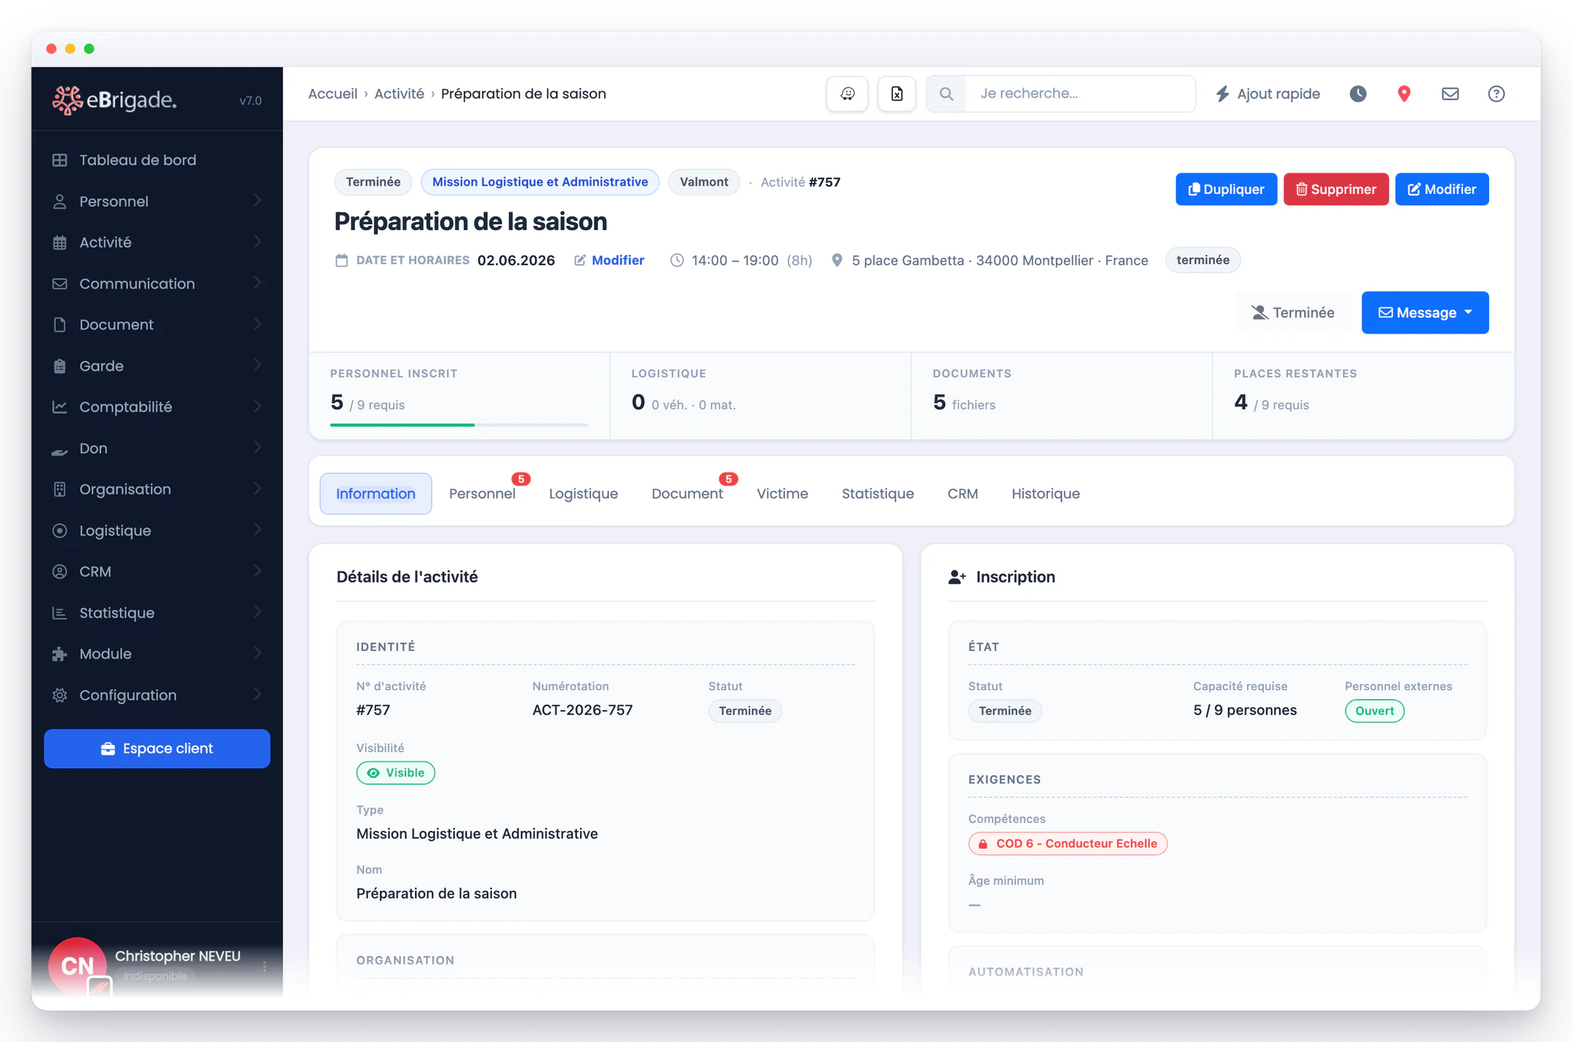Viewport: 1572px width, 1042px height.
Task: Open the red map pin icon
Action: pyautogui.click(x=1405, y=94)
